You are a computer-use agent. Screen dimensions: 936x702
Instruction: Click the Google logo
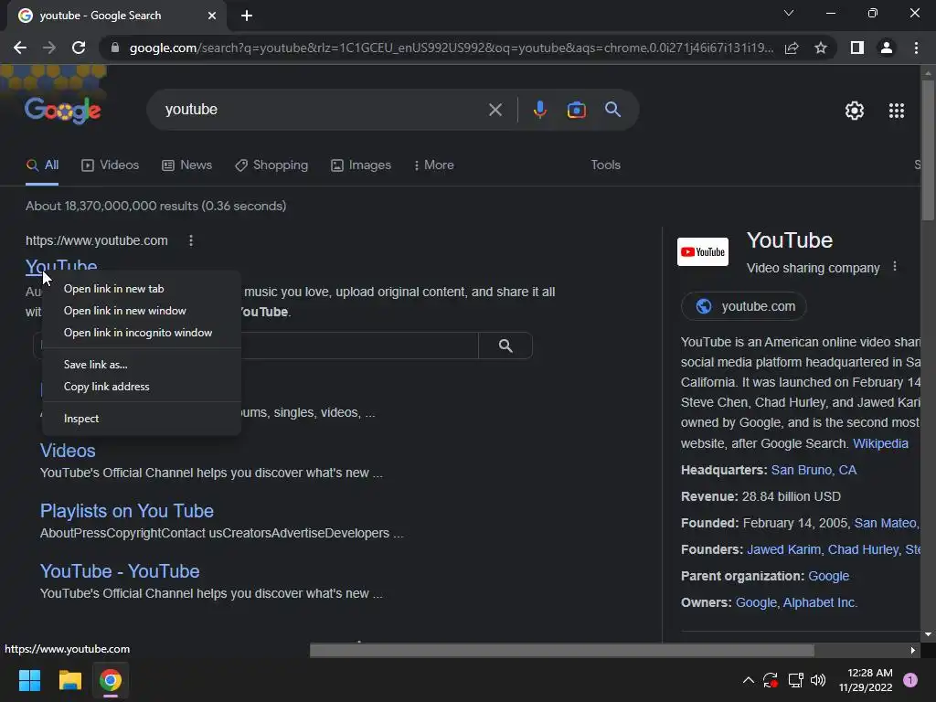click(63, 111)
